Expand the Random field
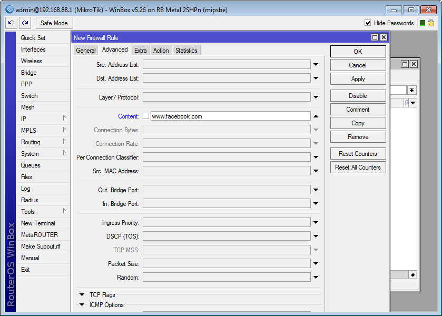The height and width of the screenshot is (316, 442). [316, 278]
